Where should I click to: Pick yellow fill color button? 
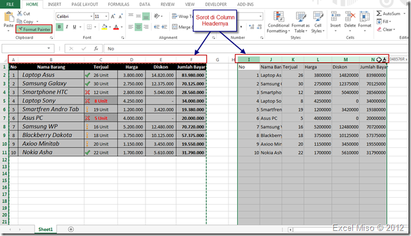click(104, 27)
